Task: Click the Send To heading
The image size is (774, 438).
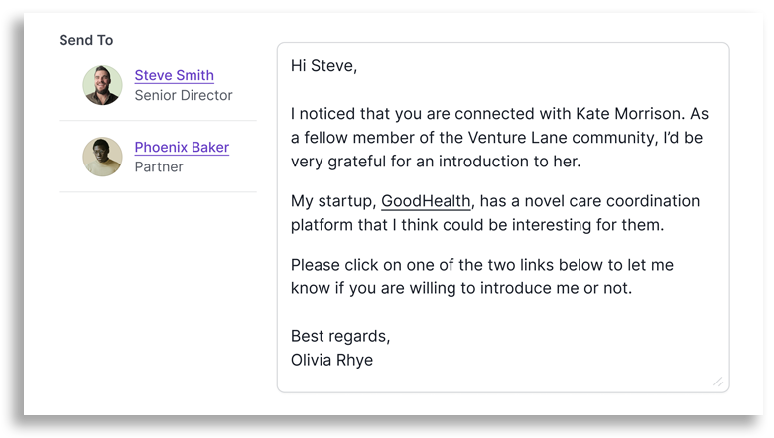Action: point(86,40)
